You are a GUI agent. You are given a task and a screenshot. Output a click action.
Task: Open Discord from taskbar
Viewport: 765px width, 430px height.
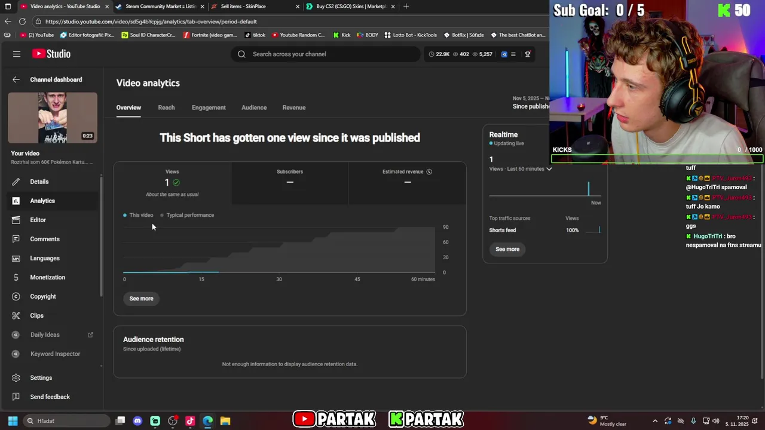coord(137,421)
